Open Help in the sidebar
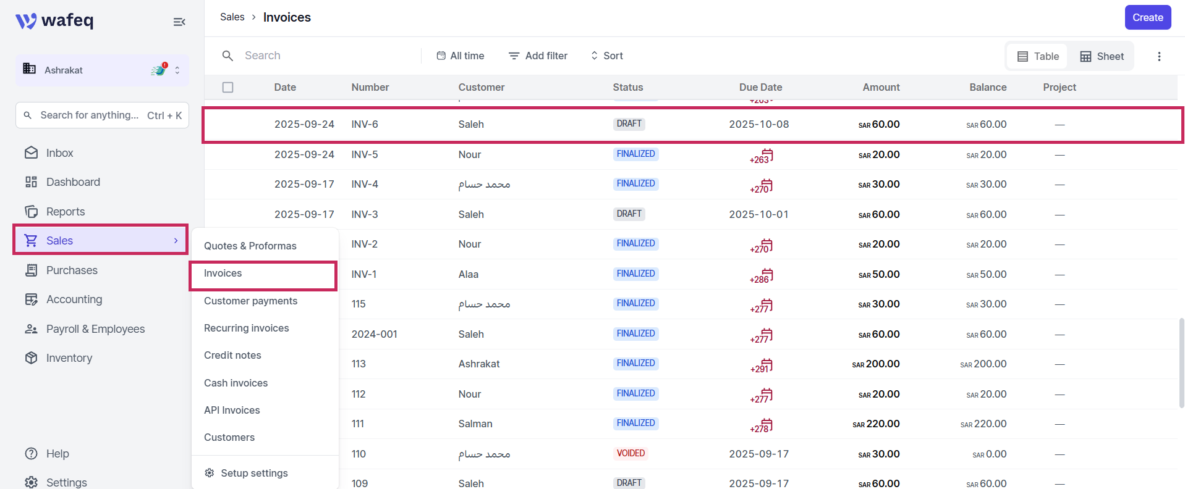Screen dimensions: 1185x489 tap(47, 454)
